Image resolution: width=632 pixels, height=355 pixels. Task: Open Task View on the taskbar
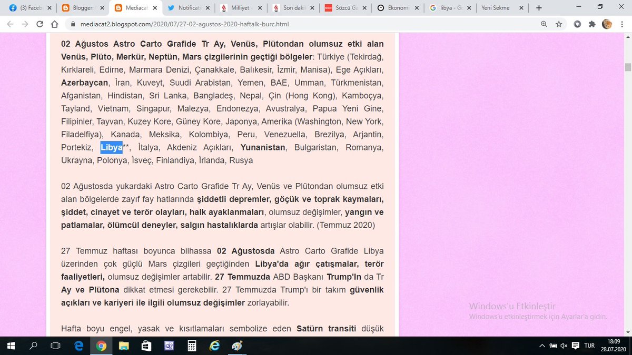tap(55, 346)
